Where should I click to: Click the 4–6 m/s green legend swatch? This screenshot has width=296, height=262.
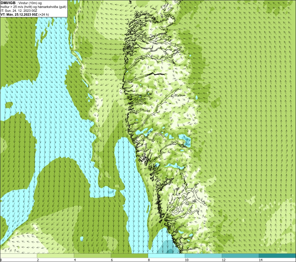pos(92,256)
